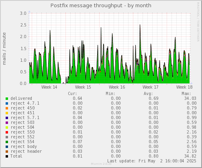Click reject 550 max value 2.16
Screen dimensions: 202x168
192,132
